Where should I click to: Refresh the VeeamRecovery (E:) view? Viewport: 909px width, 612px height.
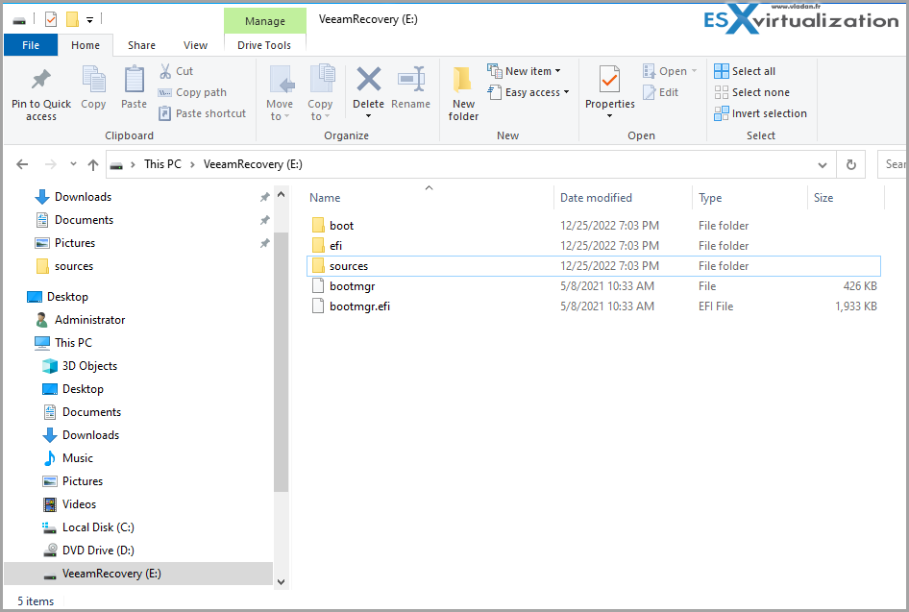pyautogui.click(x=850, y=164)
